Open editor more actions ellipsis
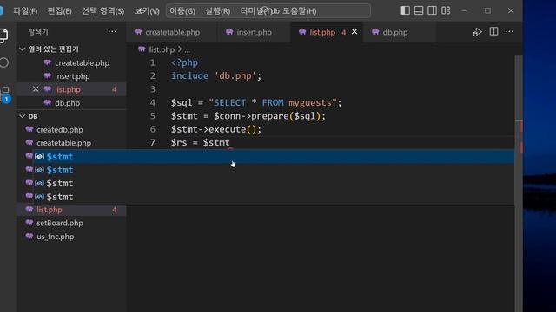Image resolution: width=556 pixels, height=312 pixels. click(x=509, y=31)
